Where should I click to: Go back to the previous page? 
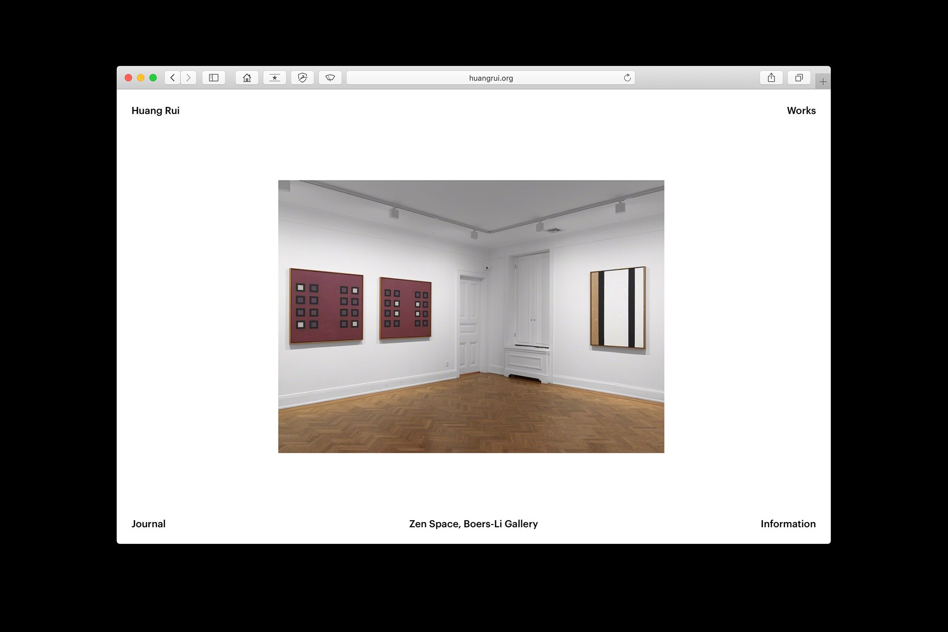click(173, 78)
